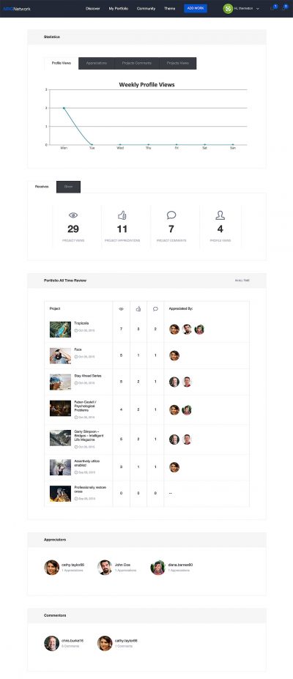This screenshot has height=679, width=293.
Task: Click the ADD WORK button
Action: (196, 8)
